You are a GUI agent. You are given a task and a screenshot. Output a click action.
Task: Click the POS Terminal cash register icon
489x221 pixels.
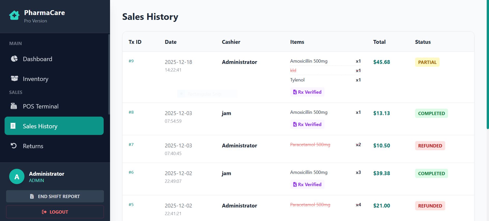click(14, 106)
